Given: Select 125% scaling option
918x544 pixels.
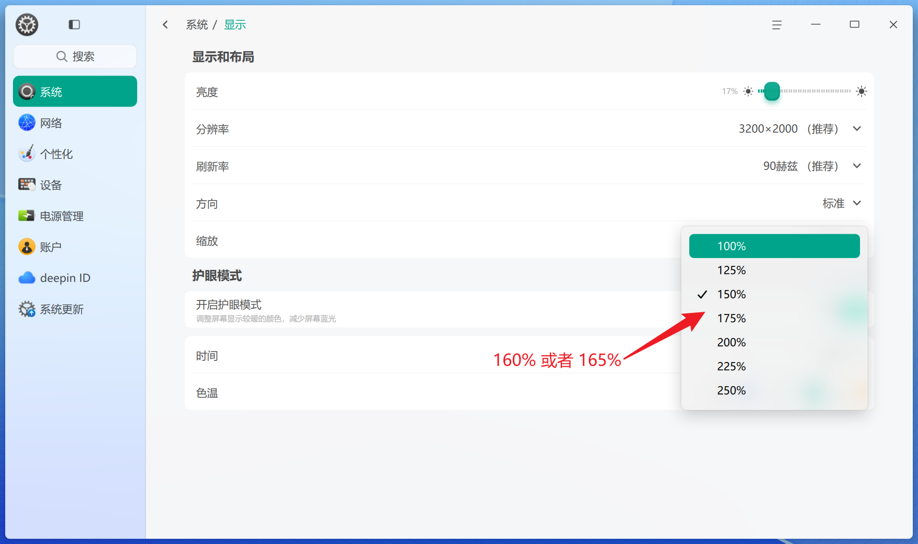Looking at the screenshot, I should pyautogui.click(x=775, y=270).
